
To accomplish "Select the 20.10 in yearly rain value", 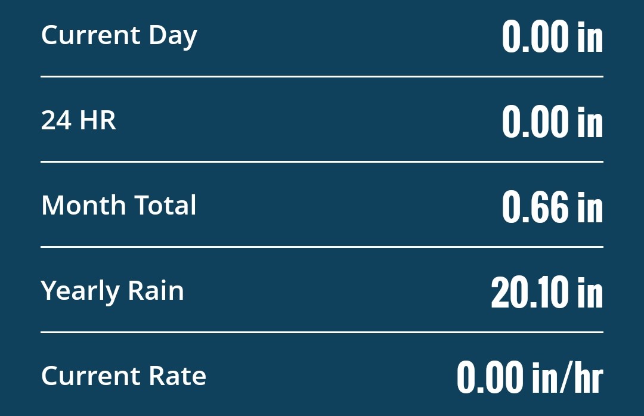I will 547,292.
